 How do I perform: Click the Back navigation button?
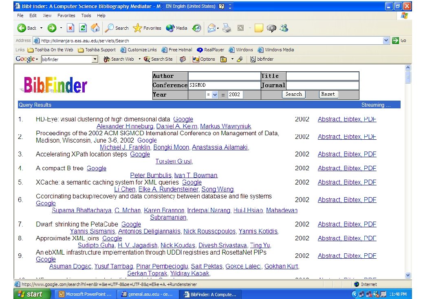[27, 28]
